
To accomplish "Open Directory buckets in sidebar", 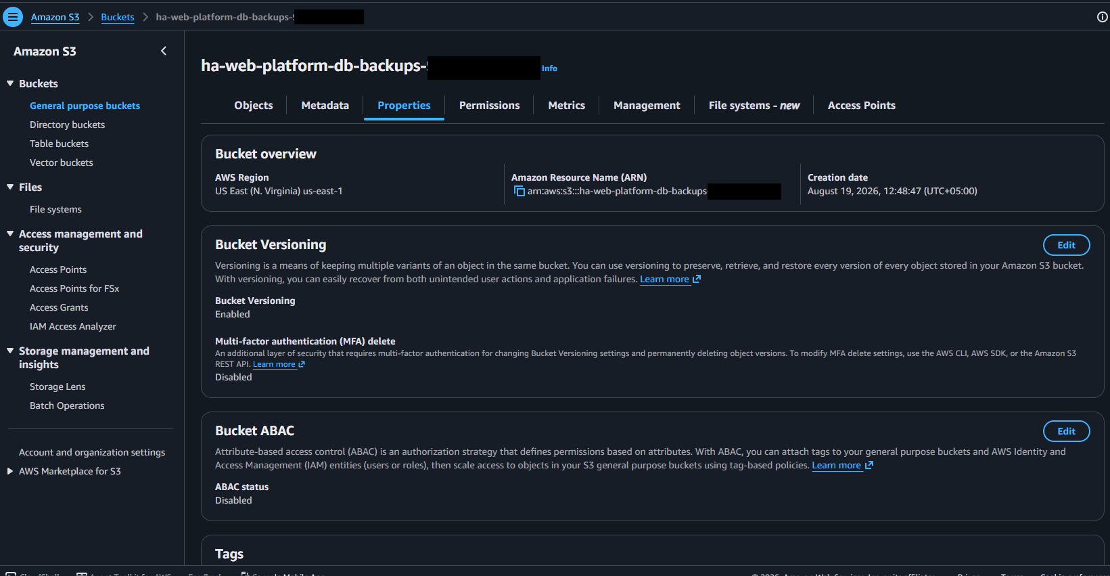I will pyautogui.click(x=67, y=125).
